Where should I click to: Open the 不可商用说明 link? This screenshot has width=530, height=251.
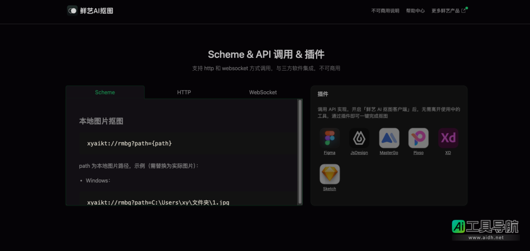(x=385, y=10)
